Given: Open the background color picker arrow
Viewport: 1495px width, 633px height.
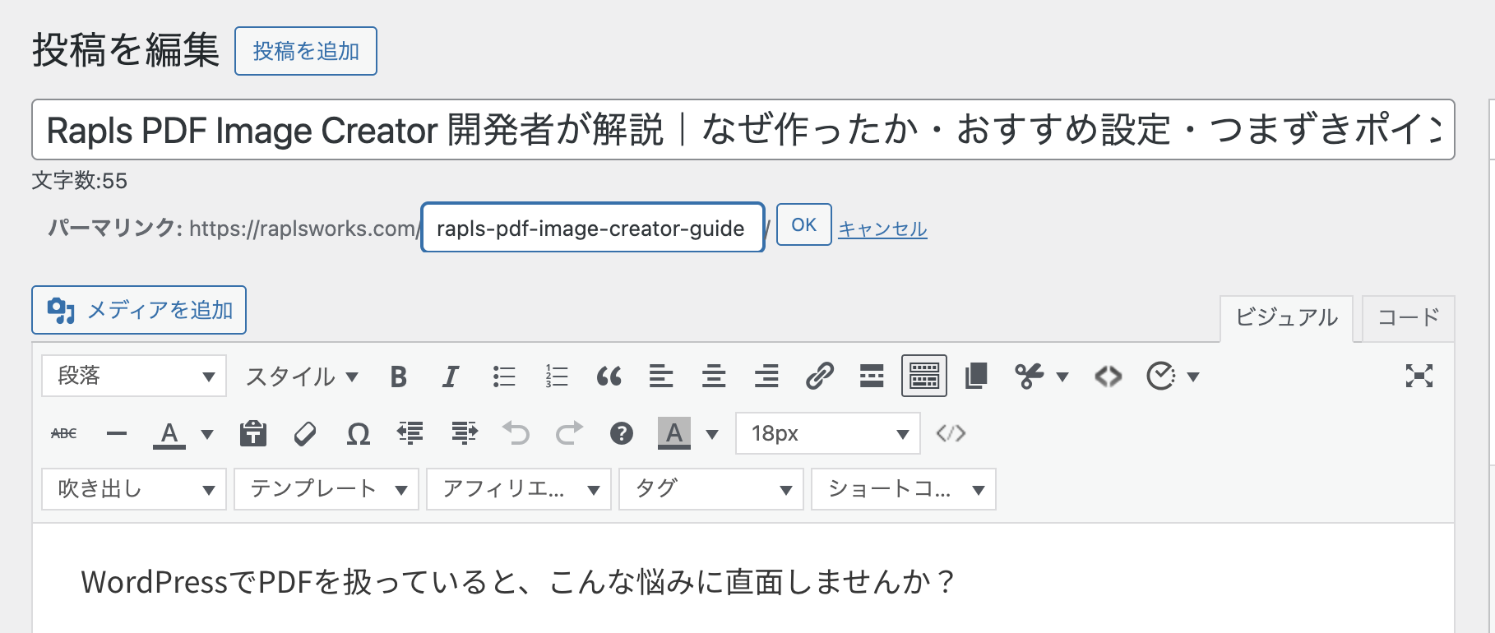Looking at the screenshot, I should pos(712,433).
